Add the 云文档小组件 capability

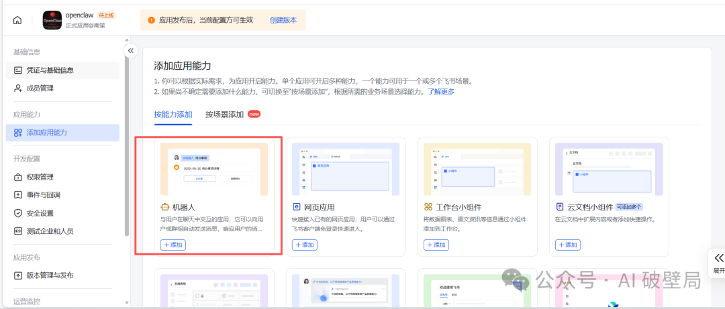click(568, 245)
